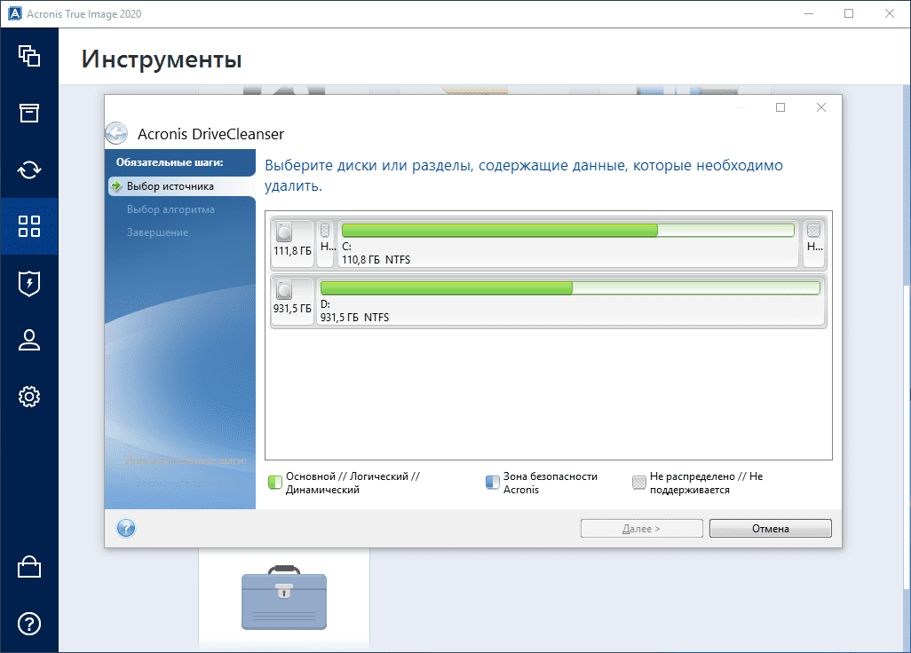Click the shopping bag store icon
Viewport: 911px width, 653px height.
pos(29,566)
